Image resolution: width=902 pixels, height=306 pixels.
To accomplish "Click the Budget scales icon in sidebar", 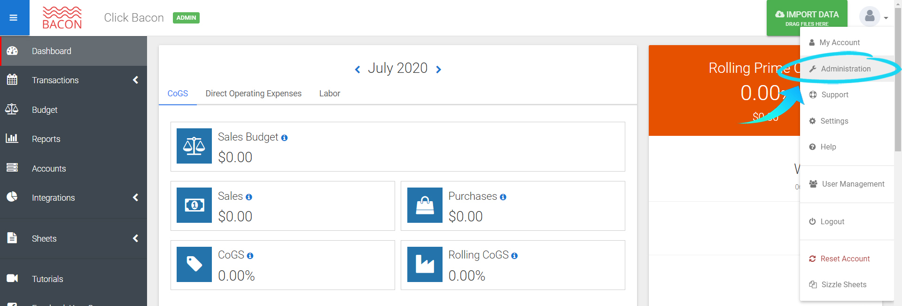I will 12,110.
